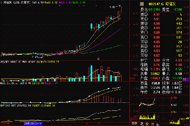Click the 涨幅 percentage 5.63%
The image size is (190, 126).
(155, 69)
